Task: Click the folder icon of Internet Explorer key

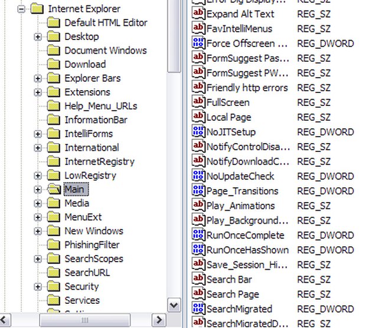Action: click(x=37, y=9)
